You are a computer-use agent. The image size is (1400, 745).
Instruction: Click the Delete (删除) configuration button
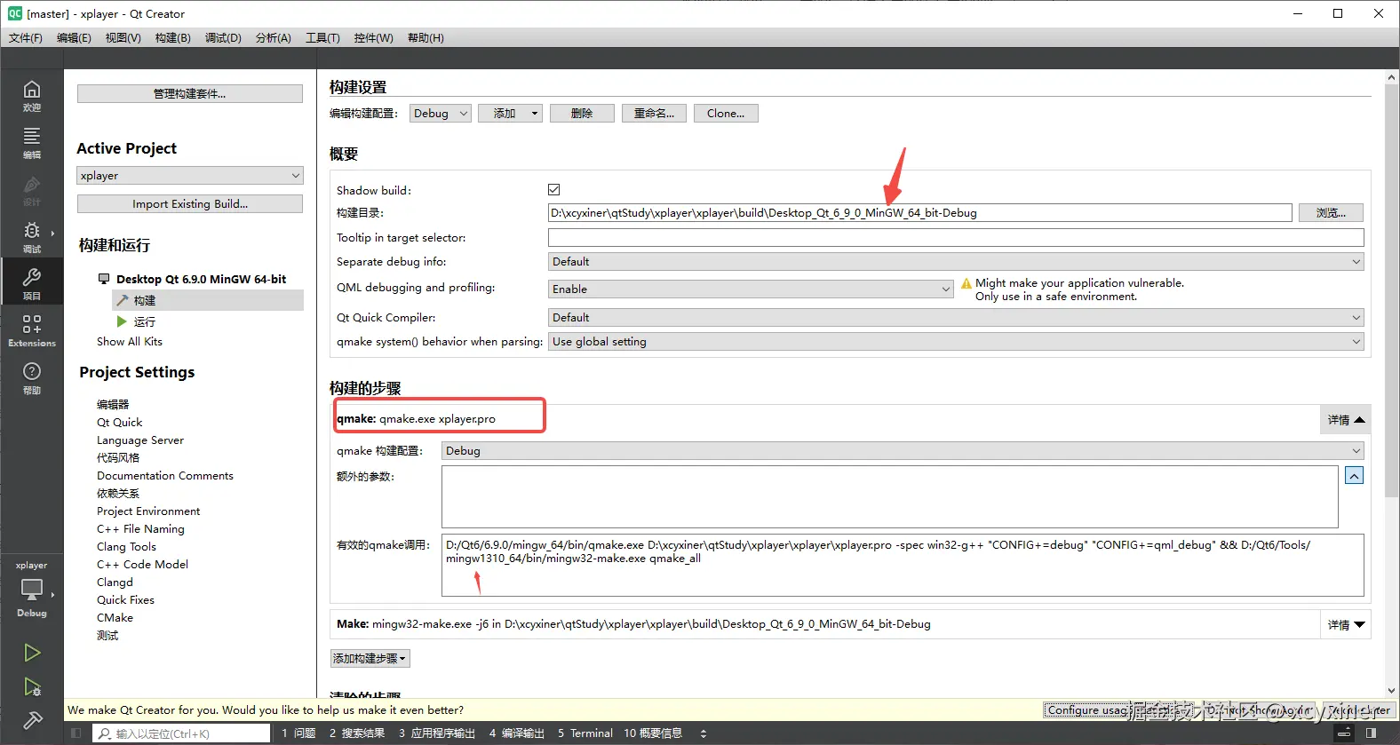pyautogui.click(x=582, y=114)
